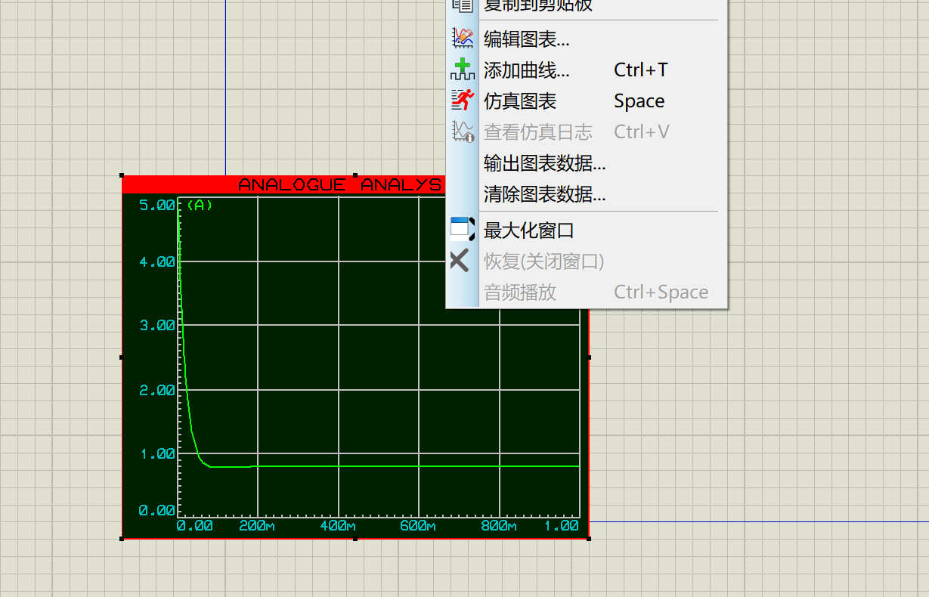
Task: Click the 600m x-axis label
Action: 418,526
